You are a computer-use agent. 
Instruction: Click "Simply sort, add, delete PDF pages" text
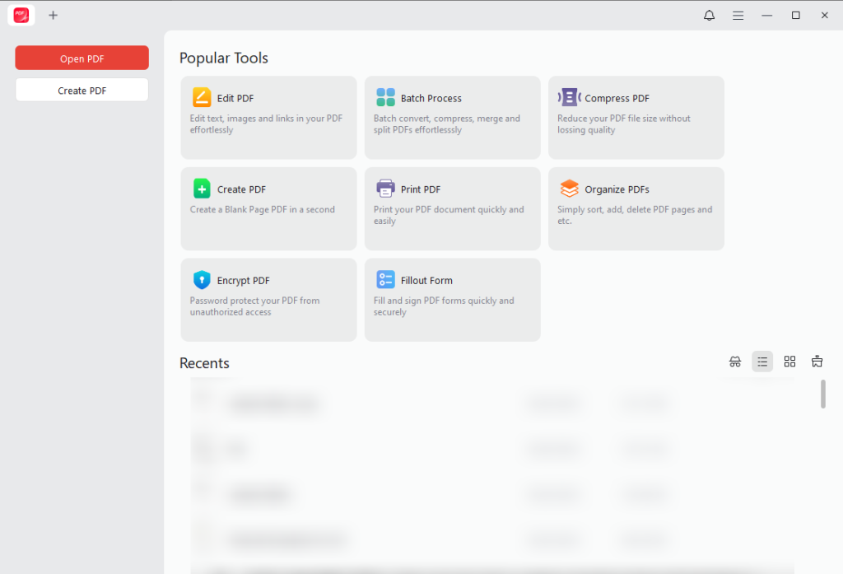click(x=635, y=215)
